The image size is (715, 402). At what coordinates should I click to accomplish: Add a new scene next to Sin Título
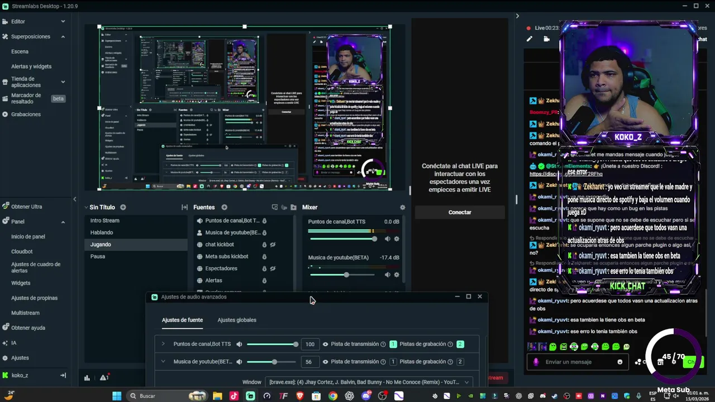[123, 207]
